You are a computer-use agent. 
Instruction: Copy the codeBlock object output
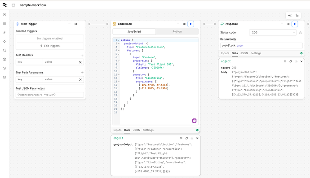click(186, 138)
